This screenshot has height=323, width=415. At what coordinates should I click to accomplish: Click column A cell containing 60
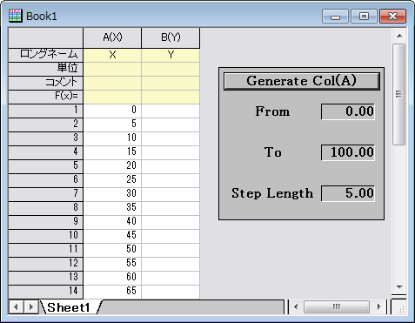112,278
